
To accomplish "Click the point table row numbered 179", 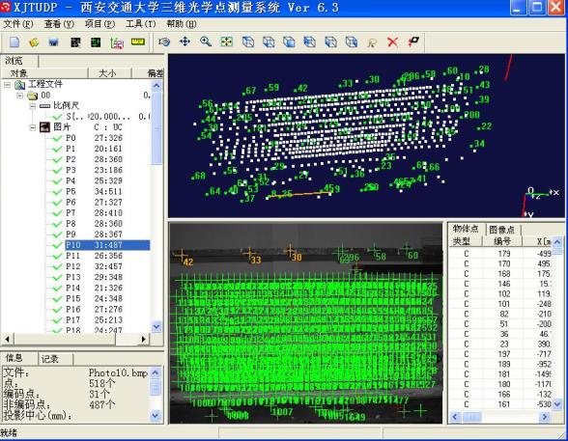I will tap(500, 254).
